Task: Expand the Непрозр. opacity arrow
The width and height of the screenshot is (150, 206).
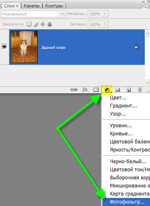Action: (105, 14)
